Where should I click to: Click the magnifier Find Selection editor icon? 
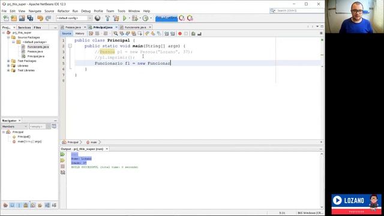point(116,34)
